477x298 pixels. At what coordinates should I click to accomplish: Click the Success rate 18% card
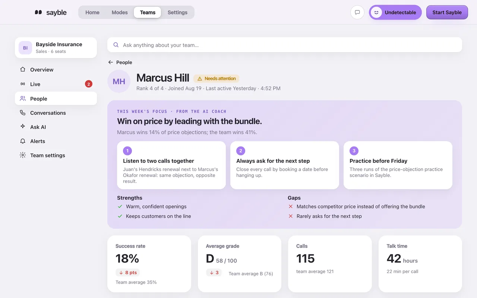click(149, 264)
